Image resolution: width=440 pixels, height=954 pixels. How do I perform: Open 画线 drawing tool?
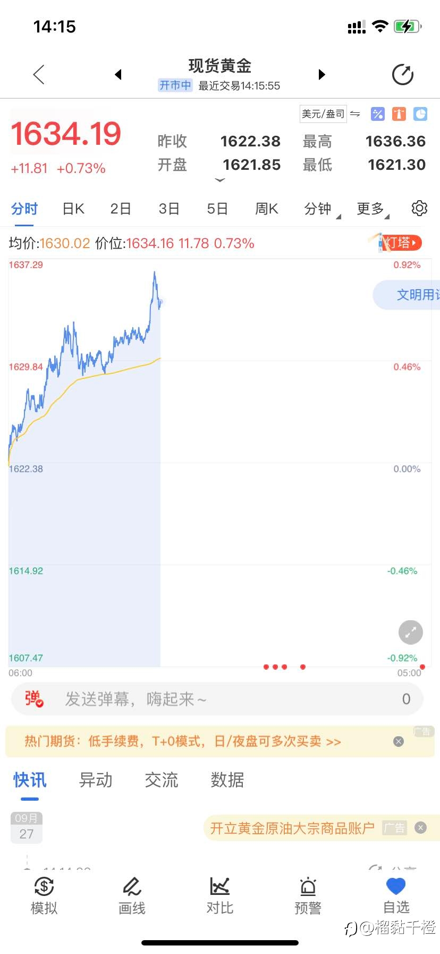click(x=132, y=896)
